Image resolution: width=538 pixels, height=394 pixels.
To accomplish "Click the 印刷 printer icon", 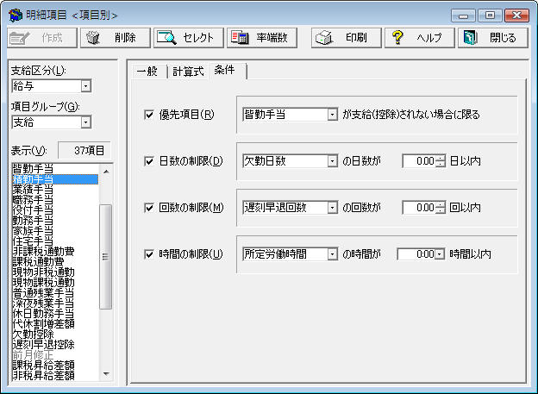I will tap(340, 38).
